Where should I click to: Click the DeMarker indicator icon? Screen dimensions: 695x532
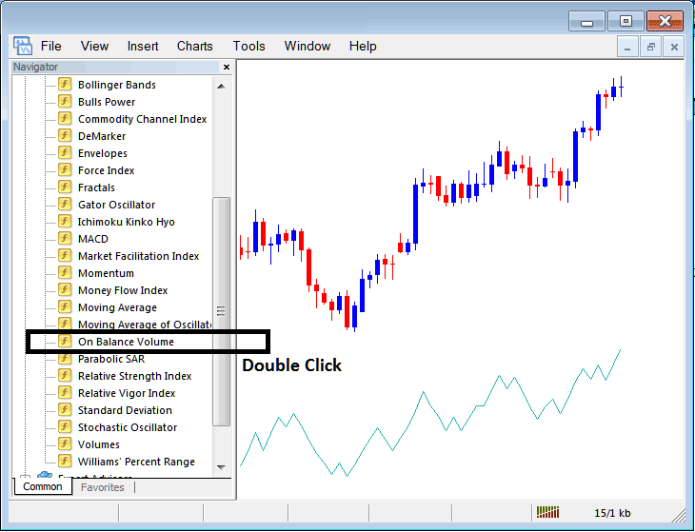coord(65,135)
